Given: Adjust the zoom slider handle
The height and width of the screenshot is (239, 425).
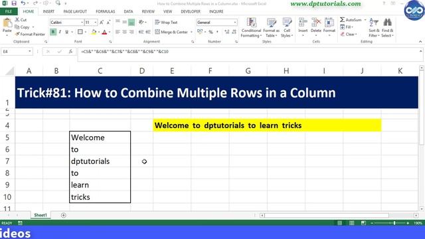Looking at the screenshot, I should (x=394, y=223).
